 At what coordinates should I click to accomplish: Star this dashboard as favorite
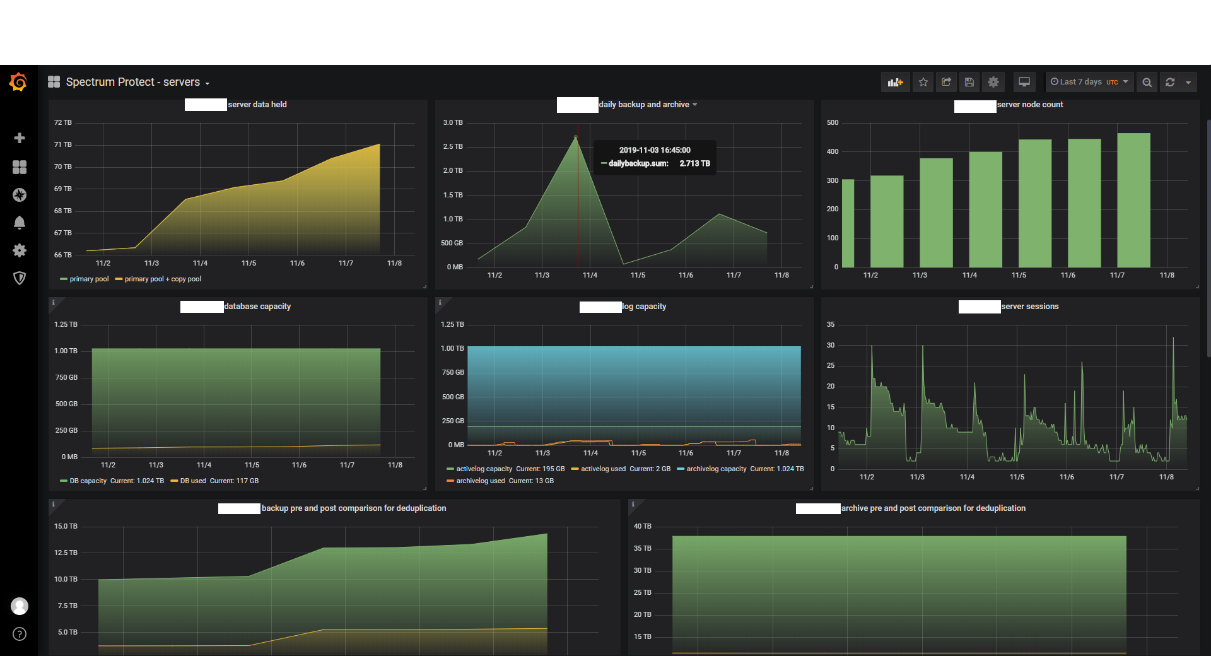(x=923, y=82)
